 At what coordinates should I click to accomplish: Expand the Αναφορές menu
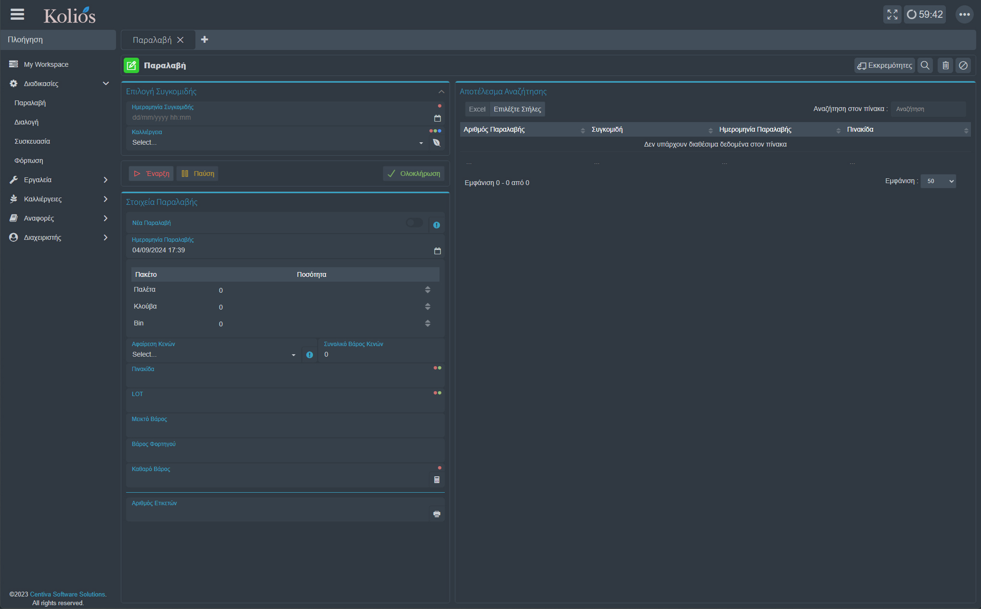click(58, 218)
